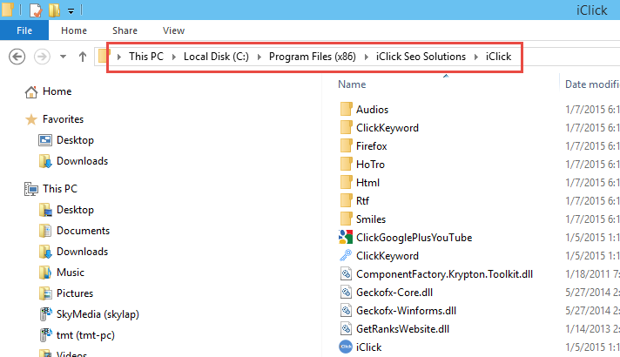
Task: Select Pictures in the navigation pane
Action: (75, 293)
